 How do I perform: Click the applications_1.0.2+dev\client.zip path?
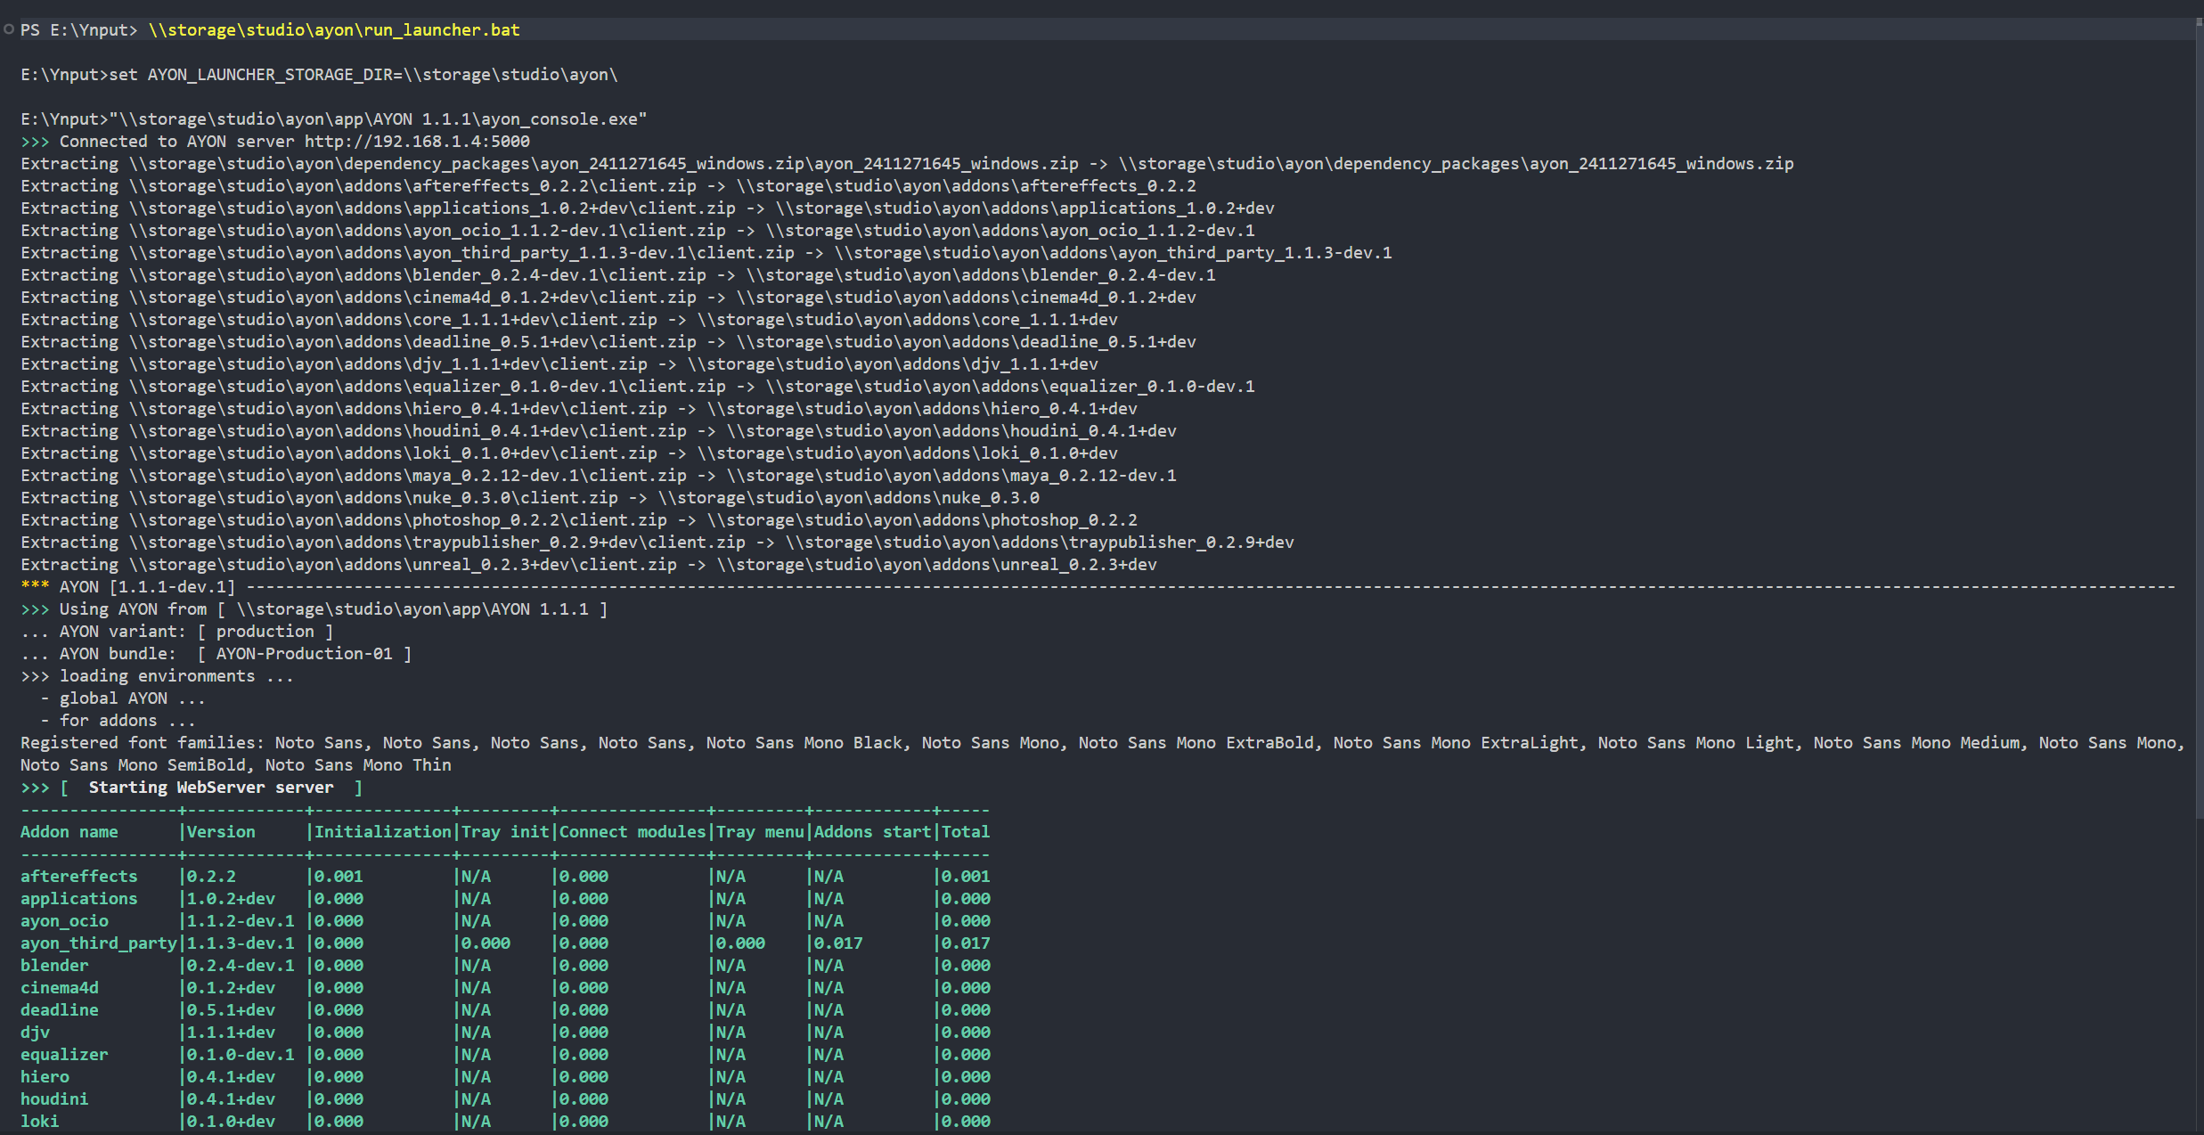click(x=432, y=208)
